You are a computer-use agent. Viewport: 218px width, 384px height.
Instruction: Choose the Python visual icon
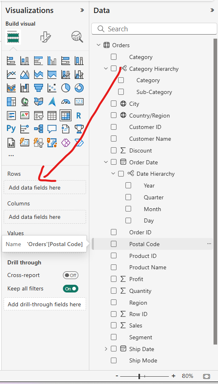[x=11, y=128]
